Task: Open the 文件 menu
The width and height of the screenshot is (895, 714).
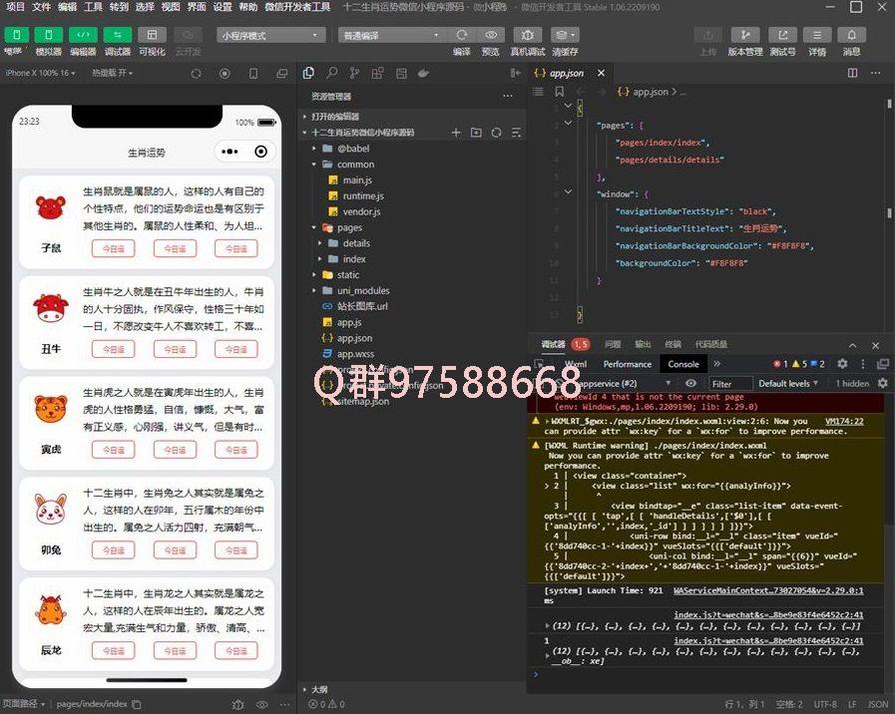Action: 41,7
